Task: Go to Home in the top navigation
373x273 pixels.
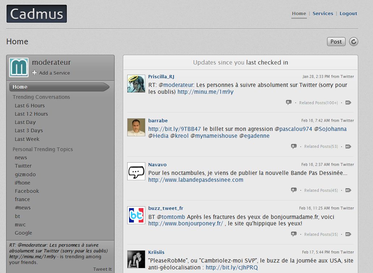Action: pos(299,14)
